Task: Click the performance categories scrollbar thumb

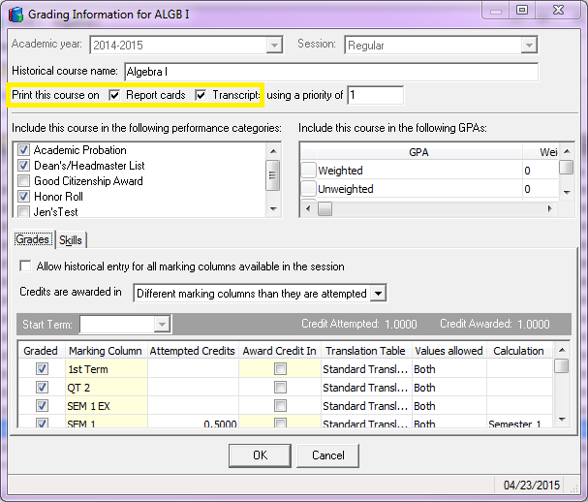Action: 272,175
